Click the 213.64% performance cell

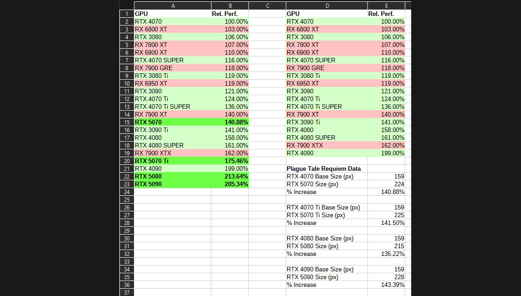(230, 176)
